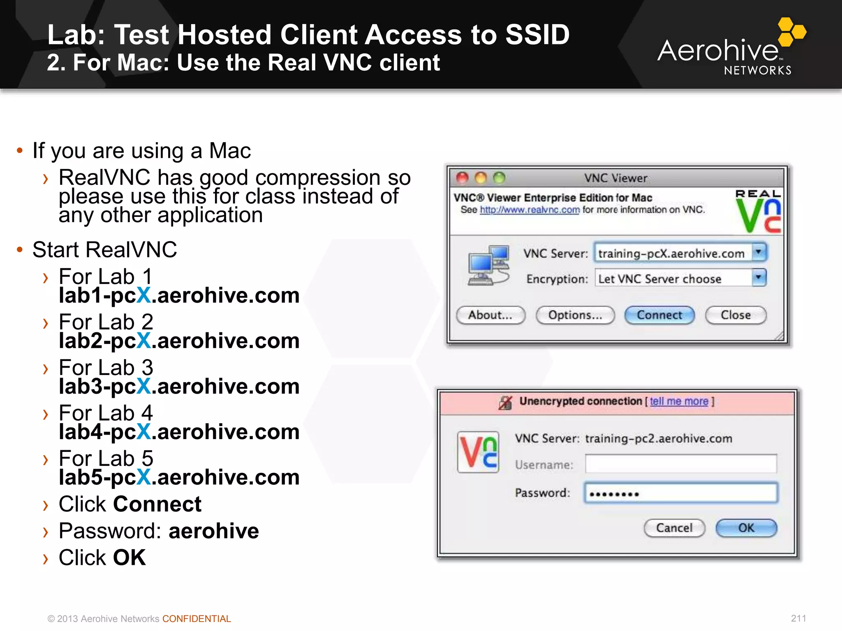Click the page number 211

798,618
